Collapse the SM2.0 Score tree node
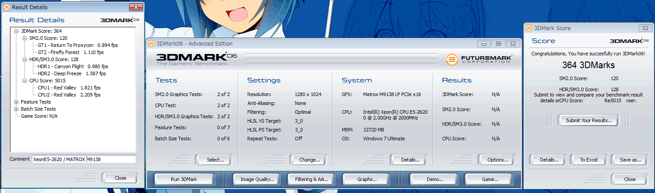Image resolution: width=655 pixels, height=193 pixels. 24,38
